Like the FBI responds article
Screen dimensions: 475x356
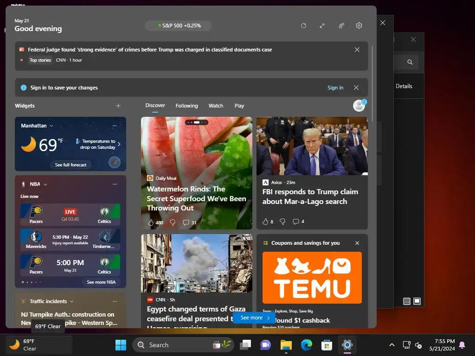point(265,222)
